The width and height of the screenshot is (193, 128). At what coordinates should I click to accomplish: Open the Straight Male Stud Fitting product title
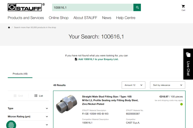tap(110, 100)
